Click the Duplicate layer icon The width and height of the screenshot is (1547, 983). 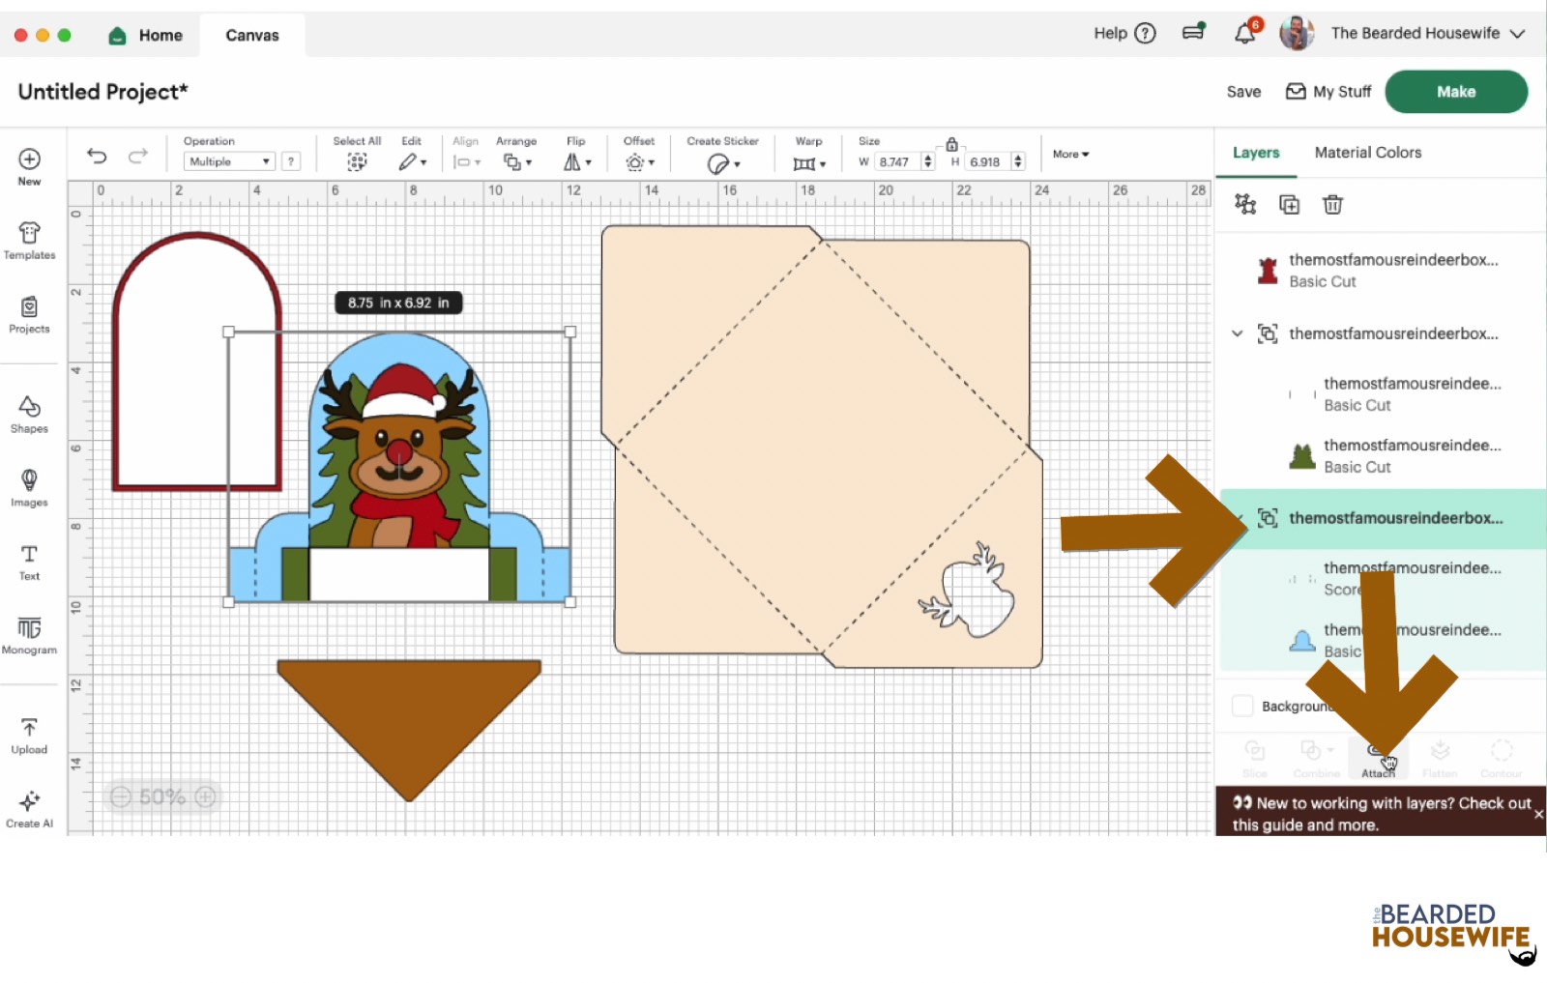tap(1289, 204)
